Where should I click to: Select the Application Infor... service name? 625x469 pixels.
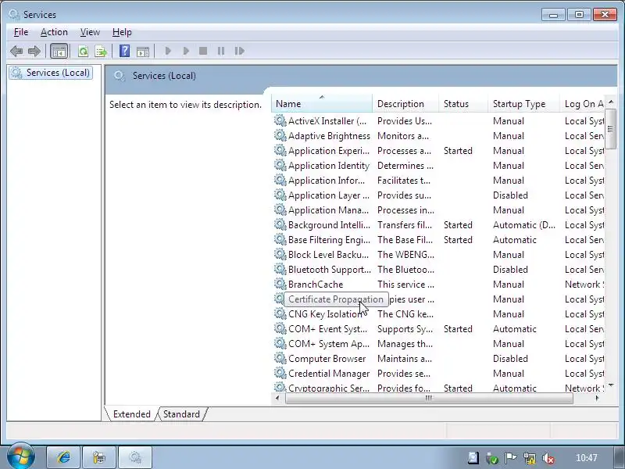coord(326,181)
